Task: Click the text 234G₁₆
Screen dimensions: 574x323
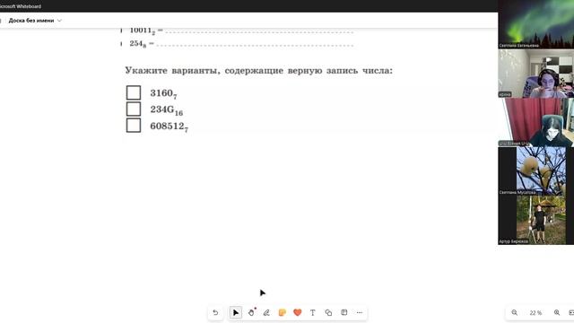Action: (x=167, y=109)
